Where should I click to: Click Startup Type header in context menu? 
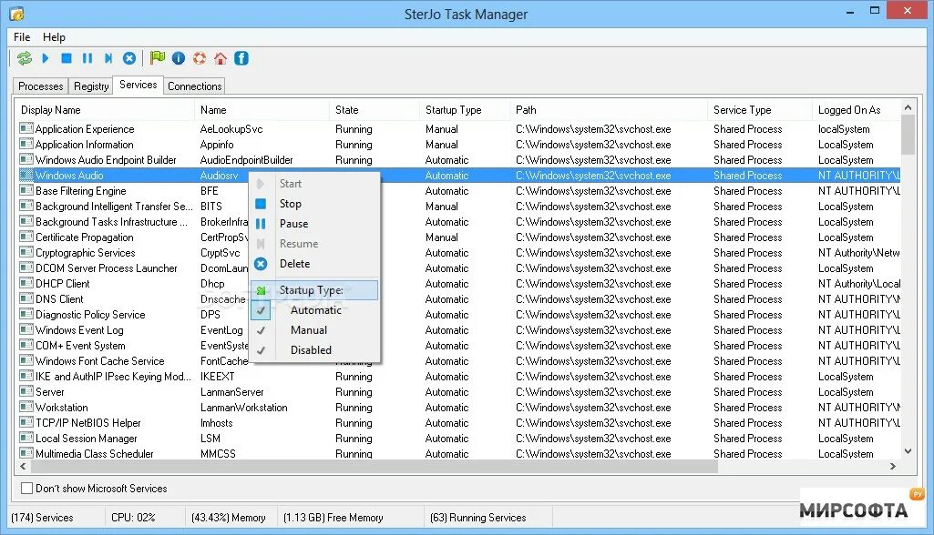(x=314, y=290)
